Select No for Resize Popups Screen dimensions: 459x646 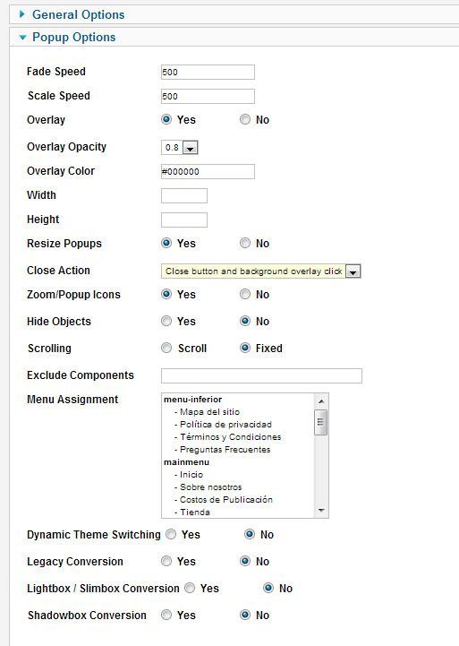point(245,243)
